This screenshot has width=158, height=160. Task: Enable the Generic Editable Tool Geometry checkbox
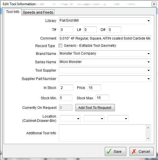(x=60, y=46)
